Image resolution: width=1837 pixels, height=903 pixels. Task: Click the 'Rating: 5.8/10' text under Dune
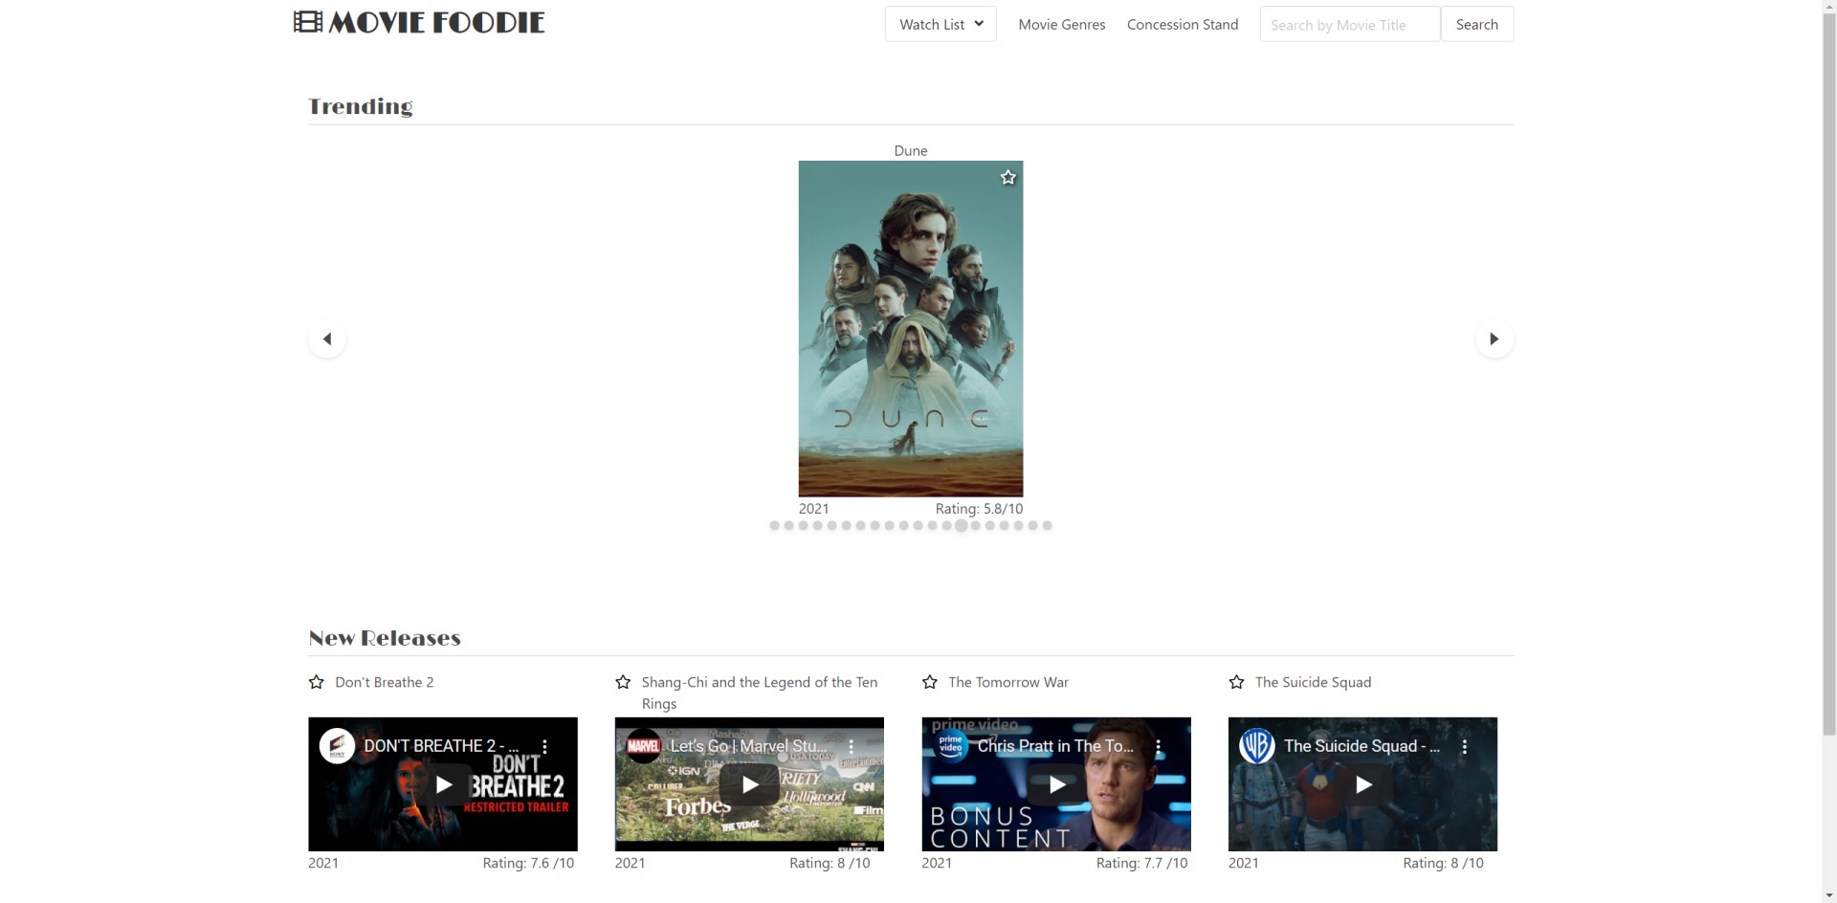pos(979,509)
